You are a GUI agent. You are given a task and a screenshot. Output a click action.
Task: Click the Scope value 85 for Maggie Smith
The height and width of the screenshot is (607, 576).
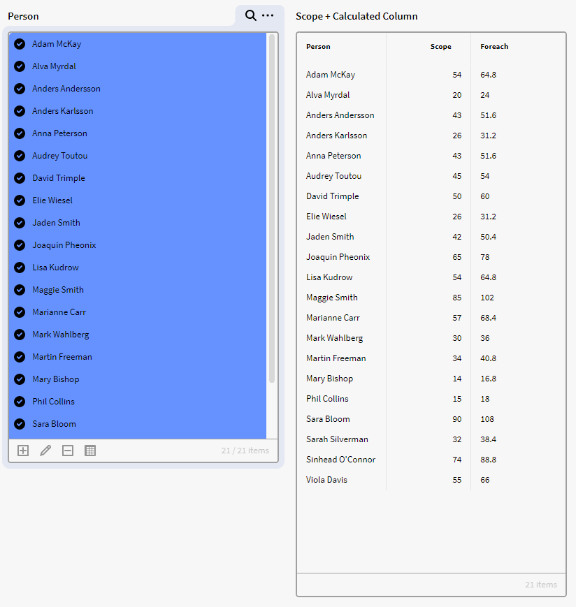(x=456, y=298)
